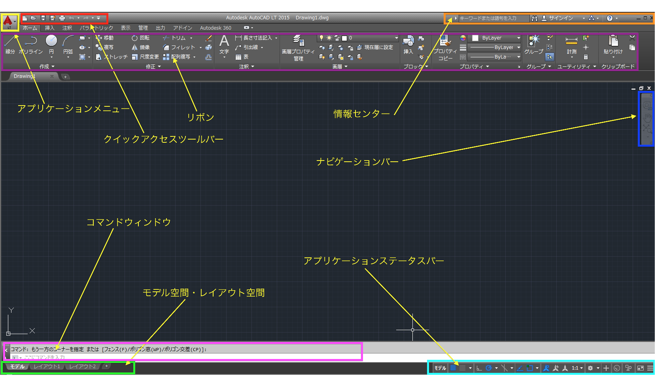
Task: Switch to the 注釈 ribbon tab
Action: click(x=67, y=28)
